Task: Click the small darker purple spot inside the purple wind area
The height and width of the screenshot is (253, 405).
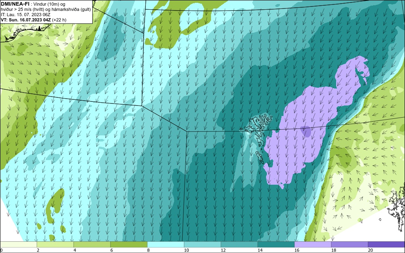Action: (306, 131)
